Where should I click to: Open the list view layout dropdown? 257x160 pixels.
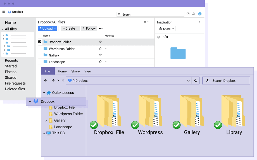click(146, 22)
